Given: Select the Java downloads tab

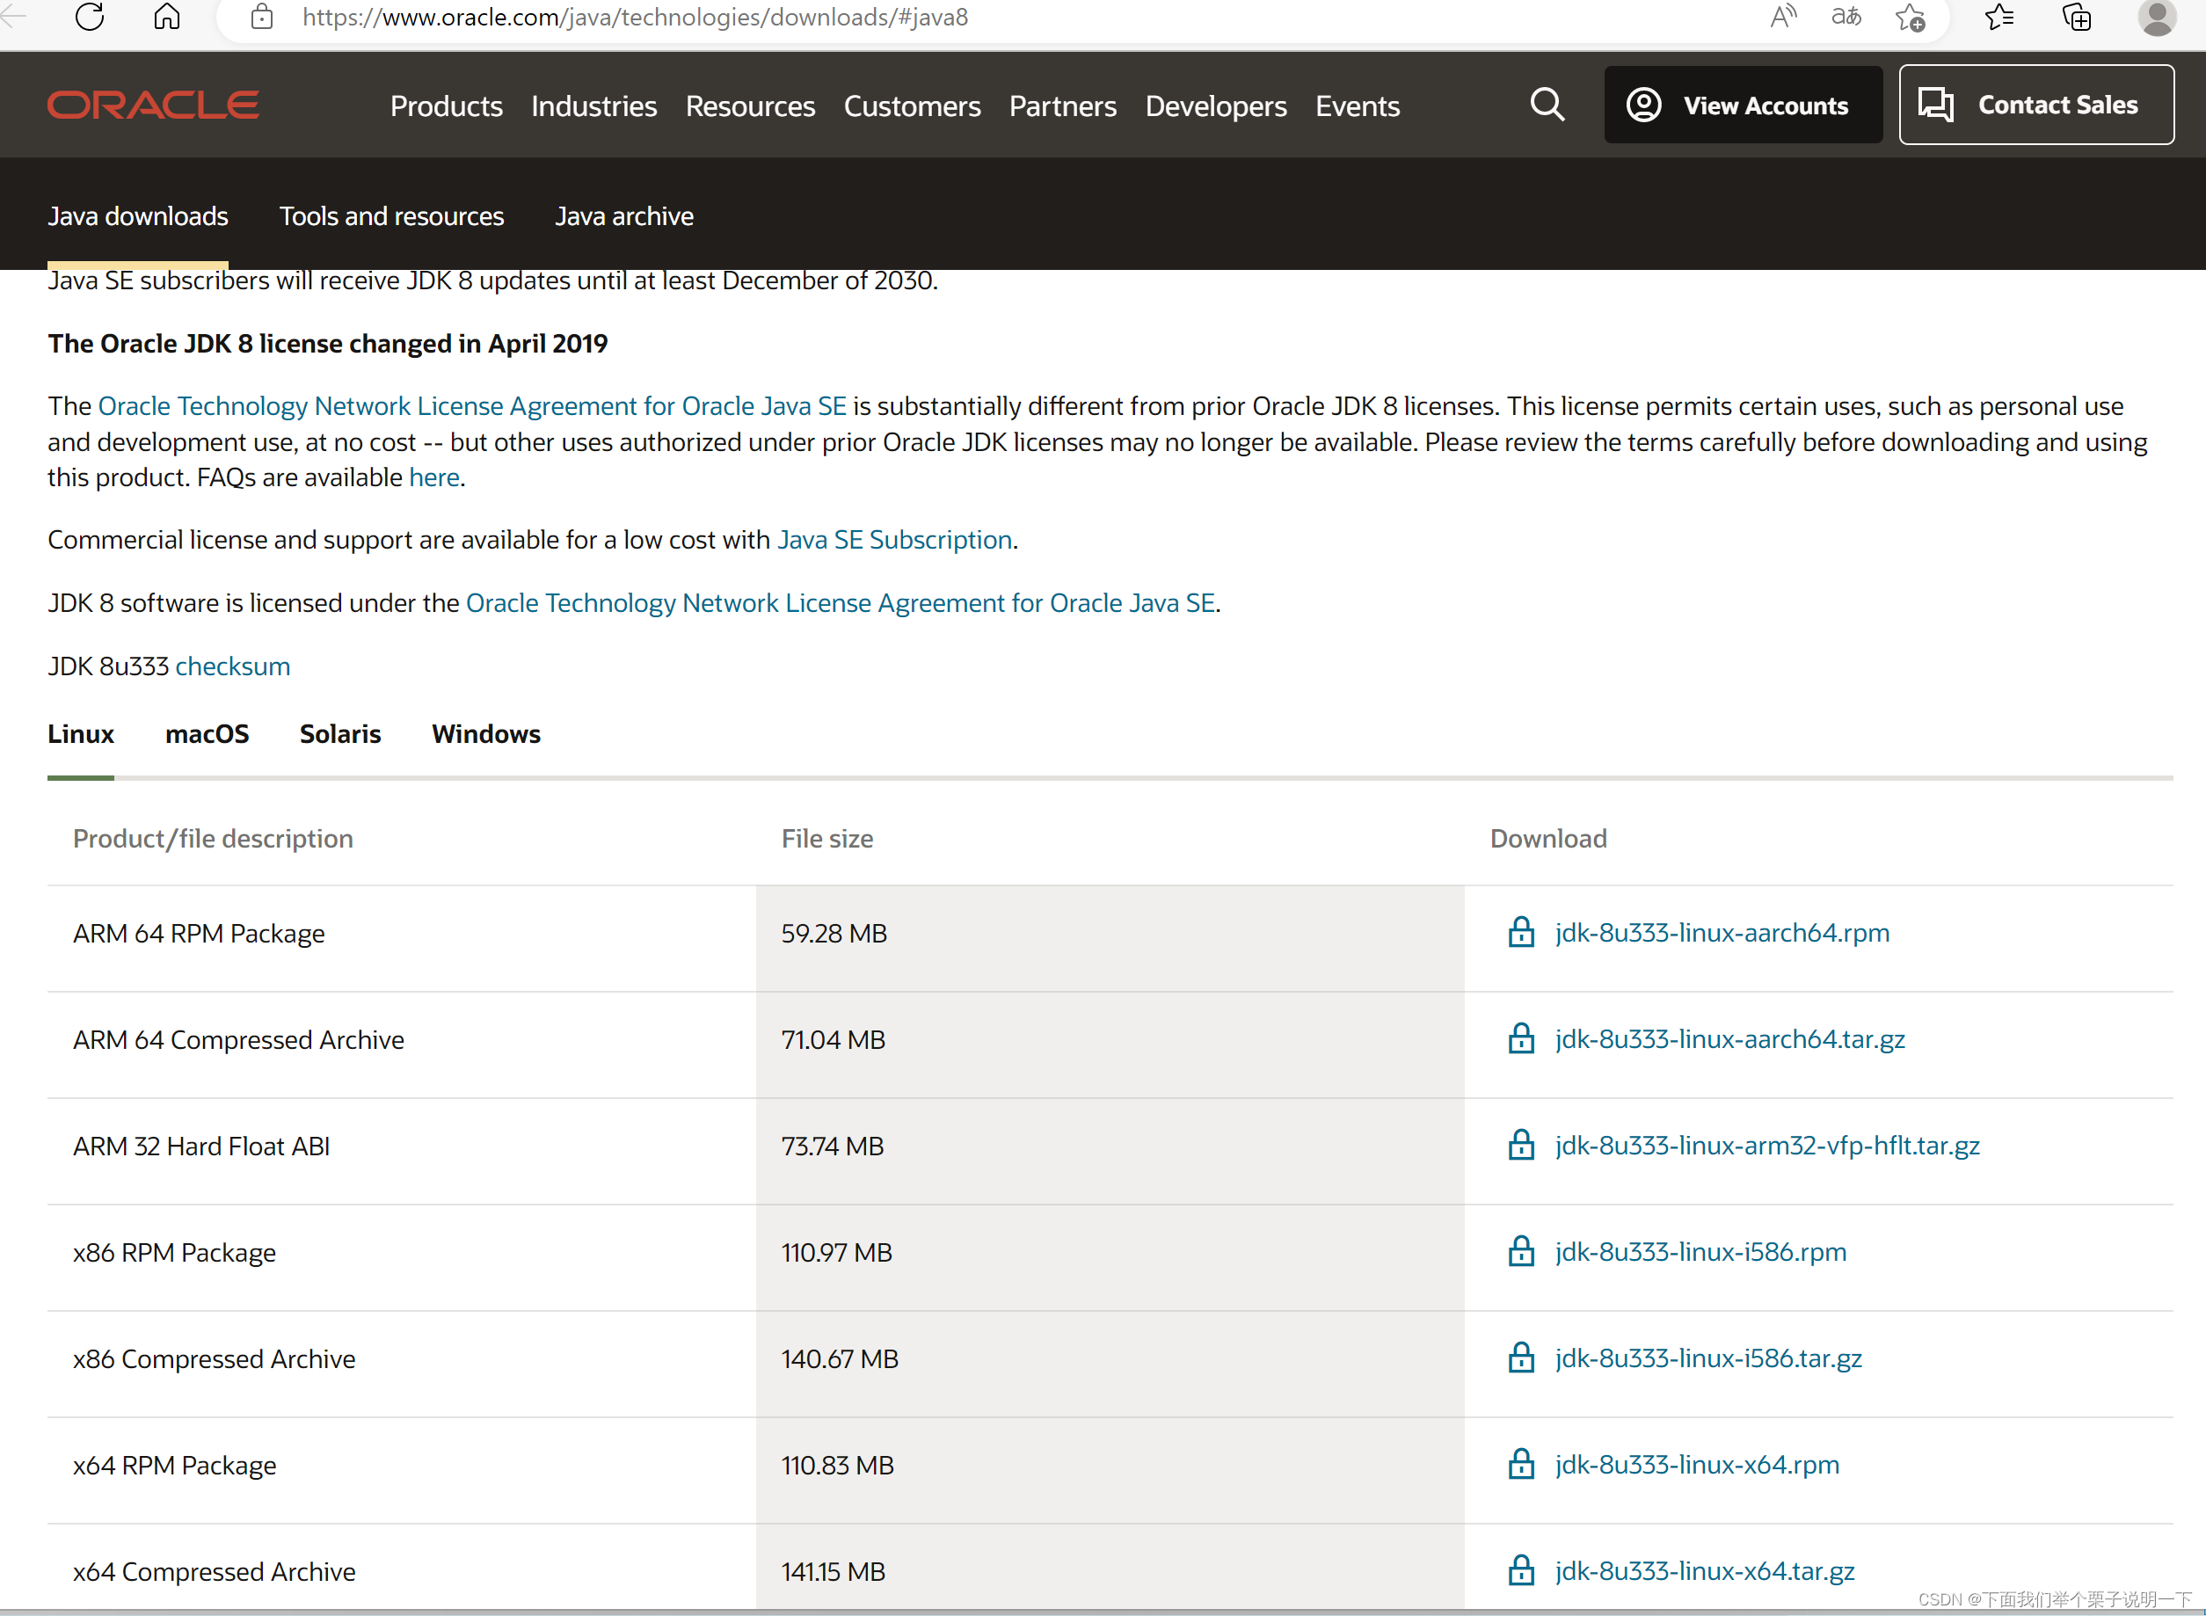Looking at the screenshot, I should click(138, 216).
